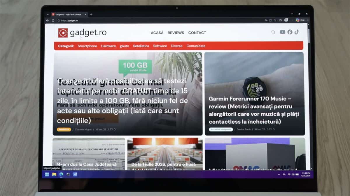Go to ACASĂ menu item
350x196 pixels.
[x=157, y=33]
